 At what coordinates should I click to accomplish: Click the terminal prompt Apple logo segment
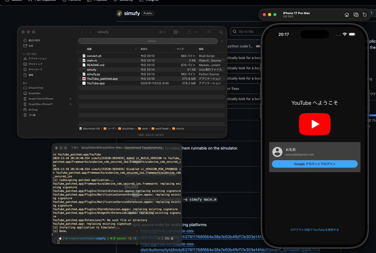[60, 238]
